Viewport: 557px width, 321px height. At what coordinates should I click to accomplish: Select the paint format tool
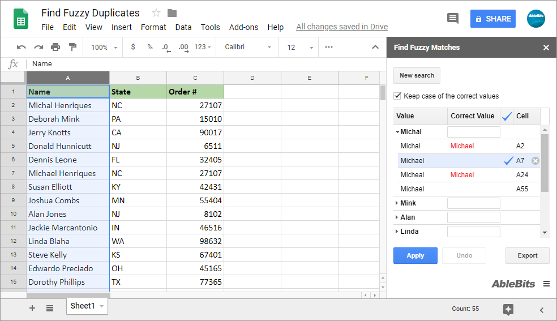72,47
